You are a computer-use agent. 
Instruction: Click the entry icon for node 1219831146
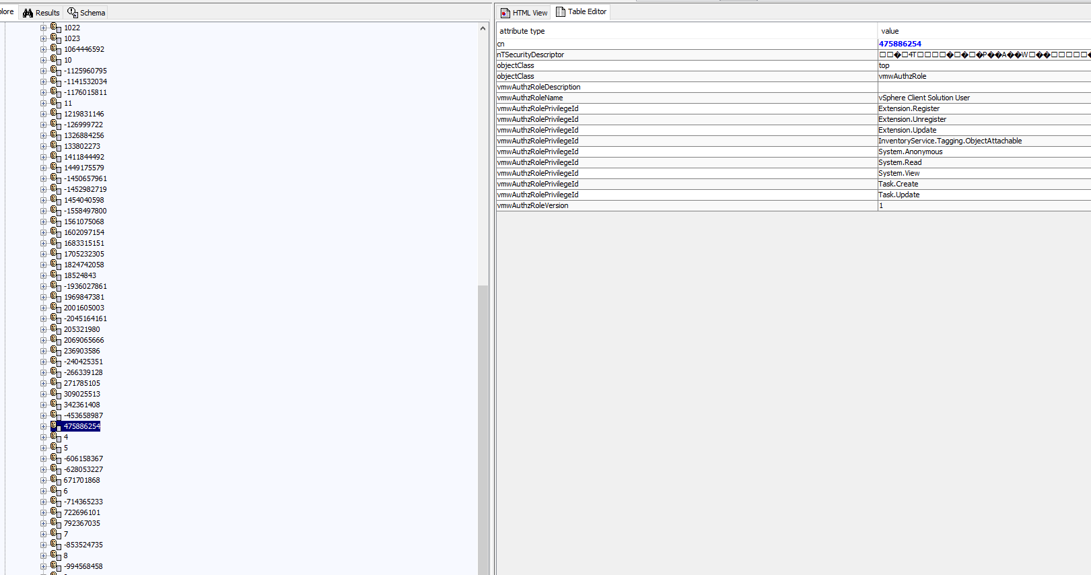click(56, 114)
